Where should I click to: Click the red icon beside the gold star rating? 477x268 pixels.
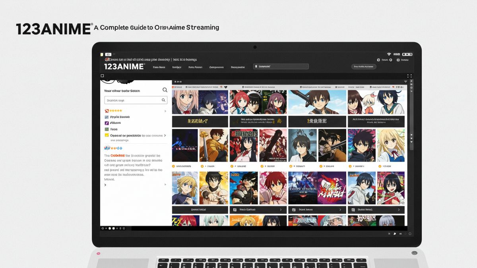pyautogui.click(x=107, y=111)
